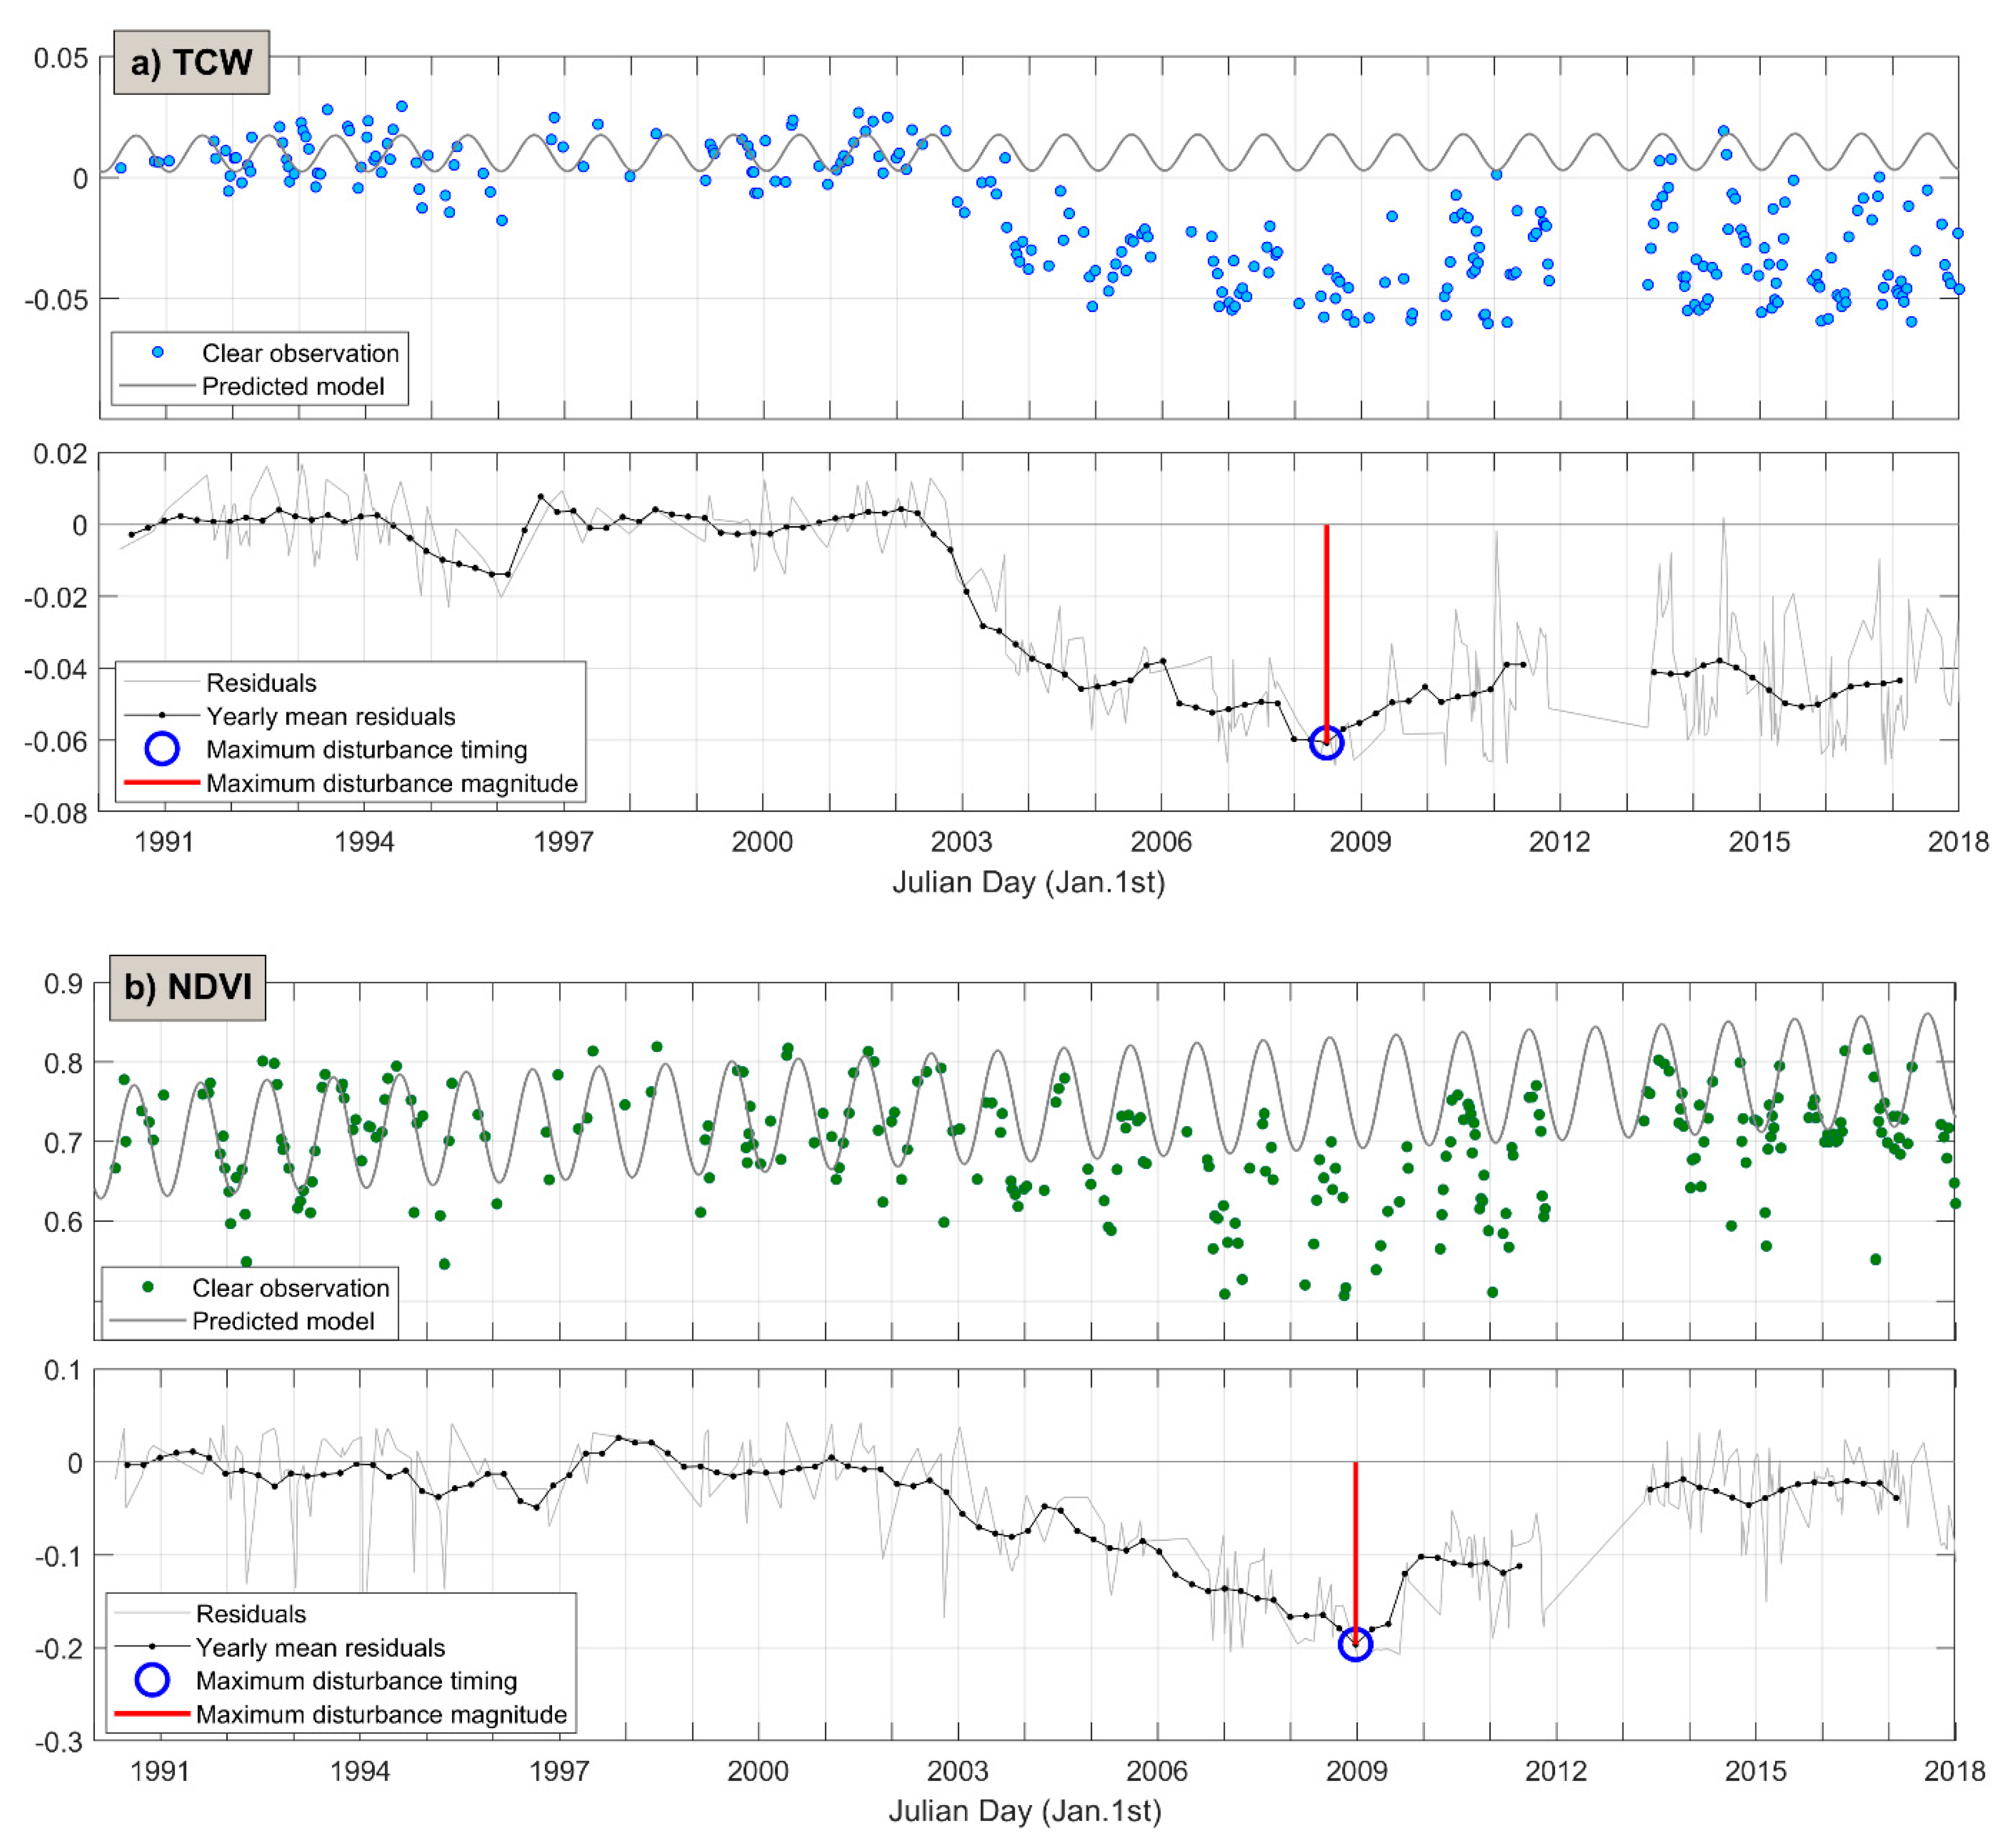This screenshot has height=1848, width=2005.
Task: Click 'Yearly mean residuals' entry in NDVI legend
Action: pos(320,1647)
